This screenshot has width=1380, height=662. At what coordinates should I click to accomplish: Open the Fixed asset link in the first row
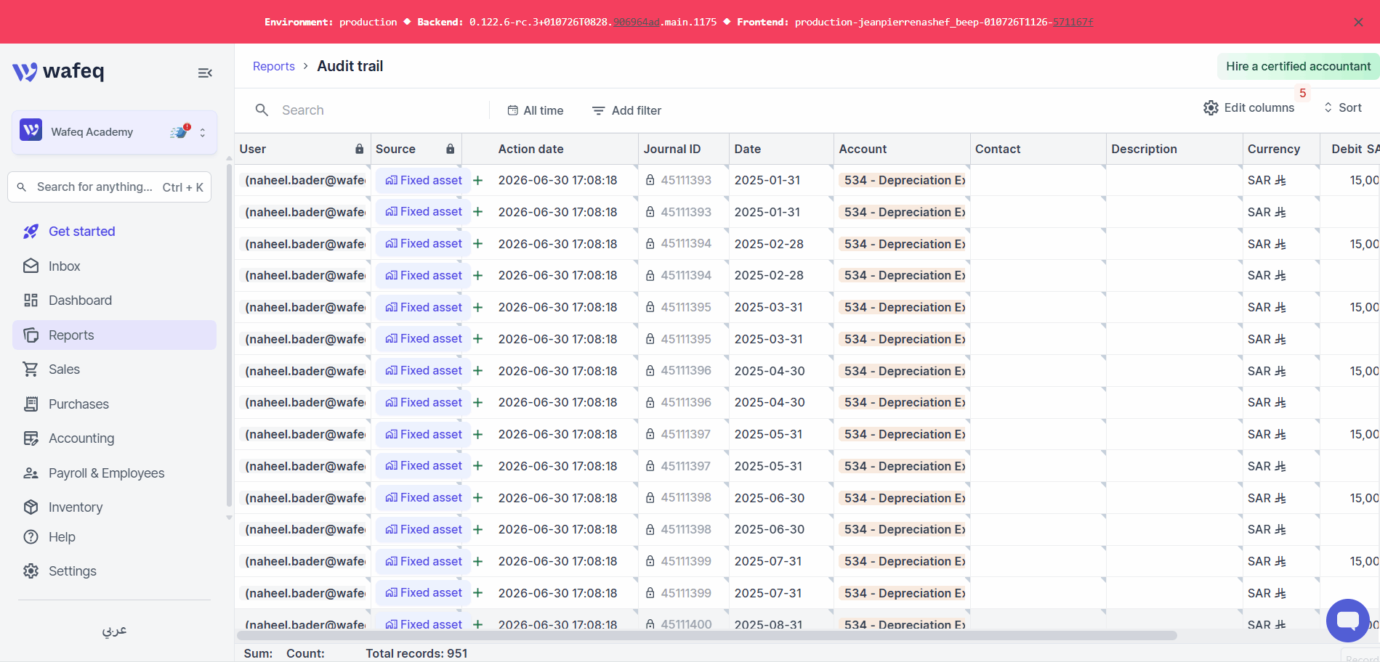pos(424,180)
